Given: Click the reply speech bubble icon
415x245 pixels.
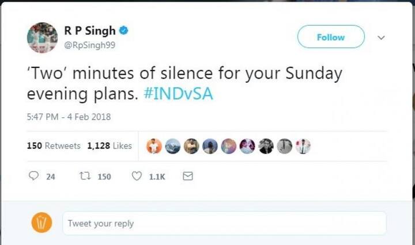Looking at the screenshot, I should click(x=33, y=176).
